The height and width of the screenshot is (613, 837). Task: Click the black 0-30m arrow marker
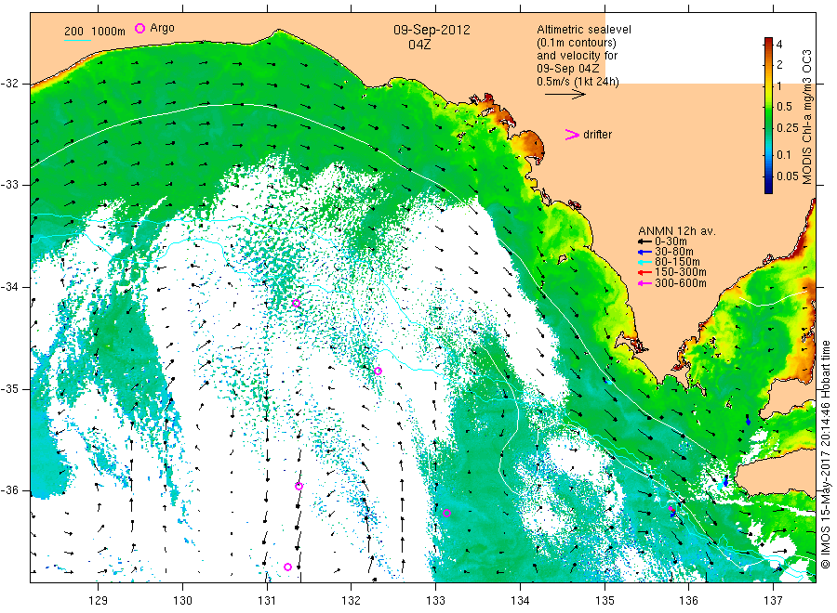[644, 241]
